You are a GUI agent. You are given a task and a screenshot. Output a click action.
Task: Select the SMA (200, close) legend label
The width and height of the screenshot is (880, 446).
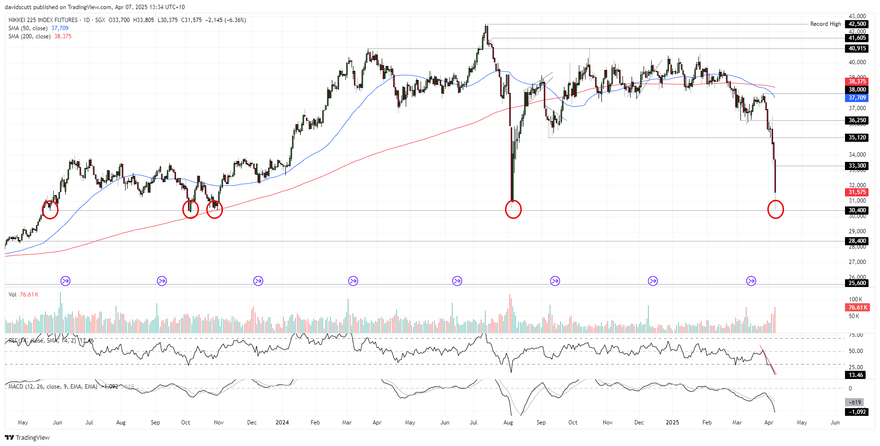29,36
